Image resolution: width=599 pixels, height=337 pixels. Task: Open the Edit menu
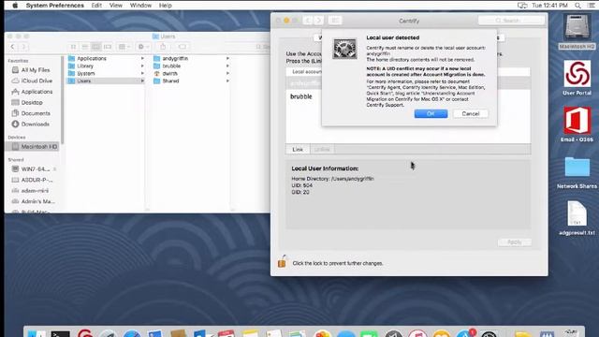point(96,6)
